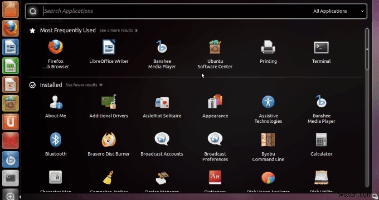Open Broadcast Preferences
Screen dimensions: 379x200
[215, 147]
